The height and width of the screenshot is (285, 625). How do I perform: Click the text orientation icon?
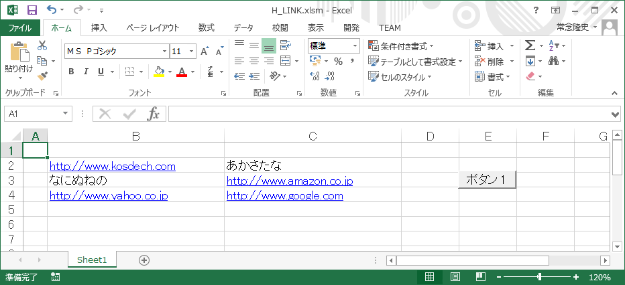[x=275, y=76]
